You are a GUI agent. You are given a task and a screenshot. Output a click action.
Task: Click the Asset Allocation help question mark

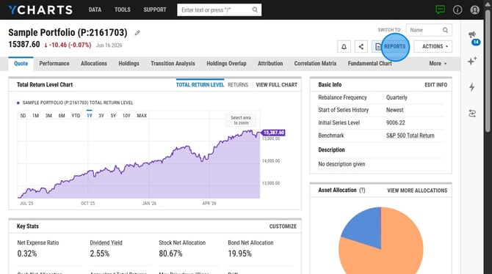(x=362, y=190)
